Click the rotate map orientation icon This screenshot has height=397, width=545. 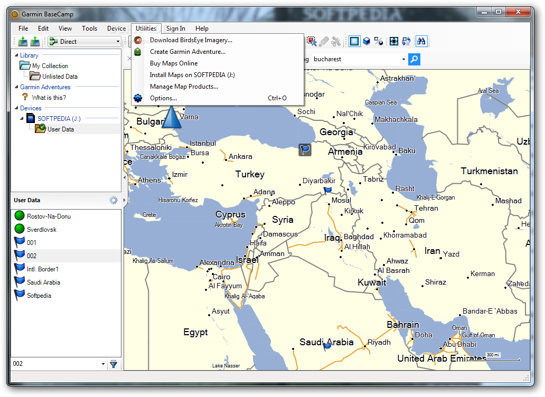point(406,41)
